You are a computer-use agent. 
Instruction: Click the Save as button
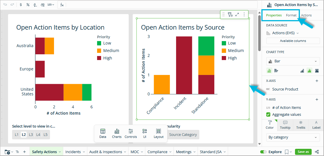[303, 152]
